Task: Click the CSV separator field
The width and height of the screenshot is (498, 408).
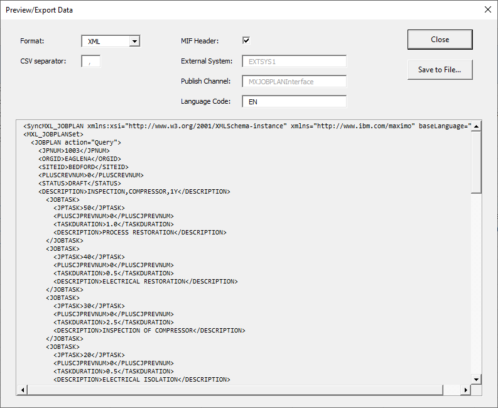Action: (91, 62)
